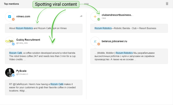Open the belarus.jobcareer.ru source name
Viewport: 173px width, 105px height.
pos(114,41)
